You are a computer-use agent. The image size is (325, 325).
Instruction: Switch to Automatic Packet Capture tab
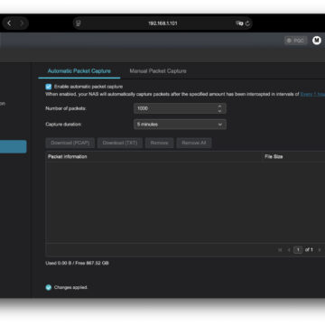point(79,71)
